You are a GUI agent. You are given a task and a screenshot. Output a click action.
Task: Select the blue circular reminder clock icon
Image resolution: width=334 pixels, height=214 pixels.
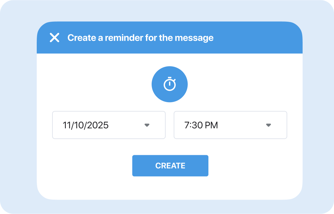point(170,84)
